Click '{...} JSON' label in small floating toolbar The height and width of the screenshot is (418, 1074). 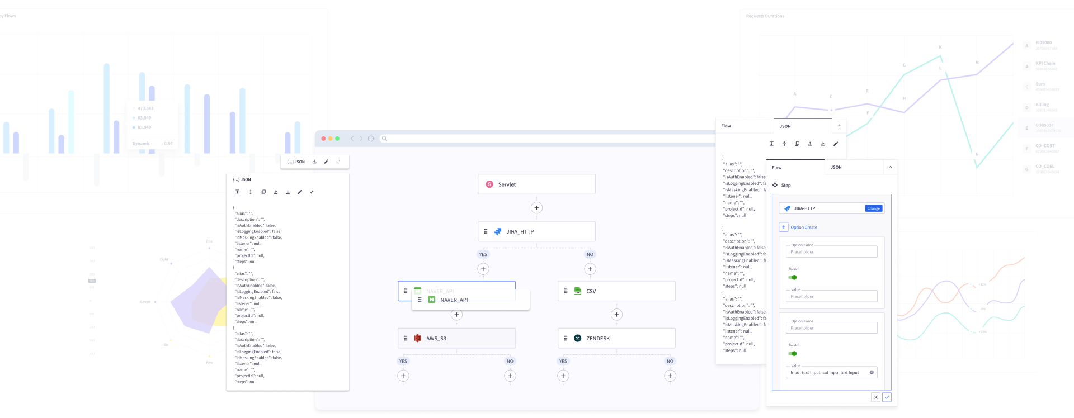point(296,162)
